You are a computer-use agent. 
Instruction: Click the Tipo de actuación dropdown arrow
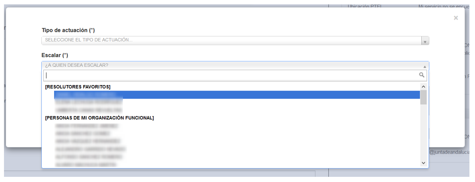click(x=425, y=41)
